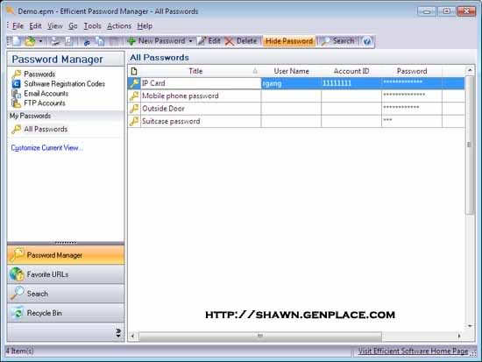Select the Suitcase password entry

coord(296,121)
